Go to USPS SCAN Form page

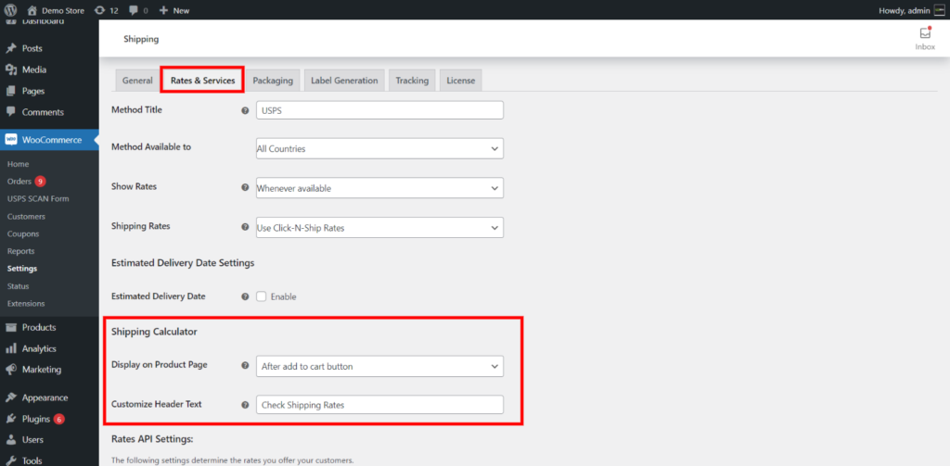38,198
